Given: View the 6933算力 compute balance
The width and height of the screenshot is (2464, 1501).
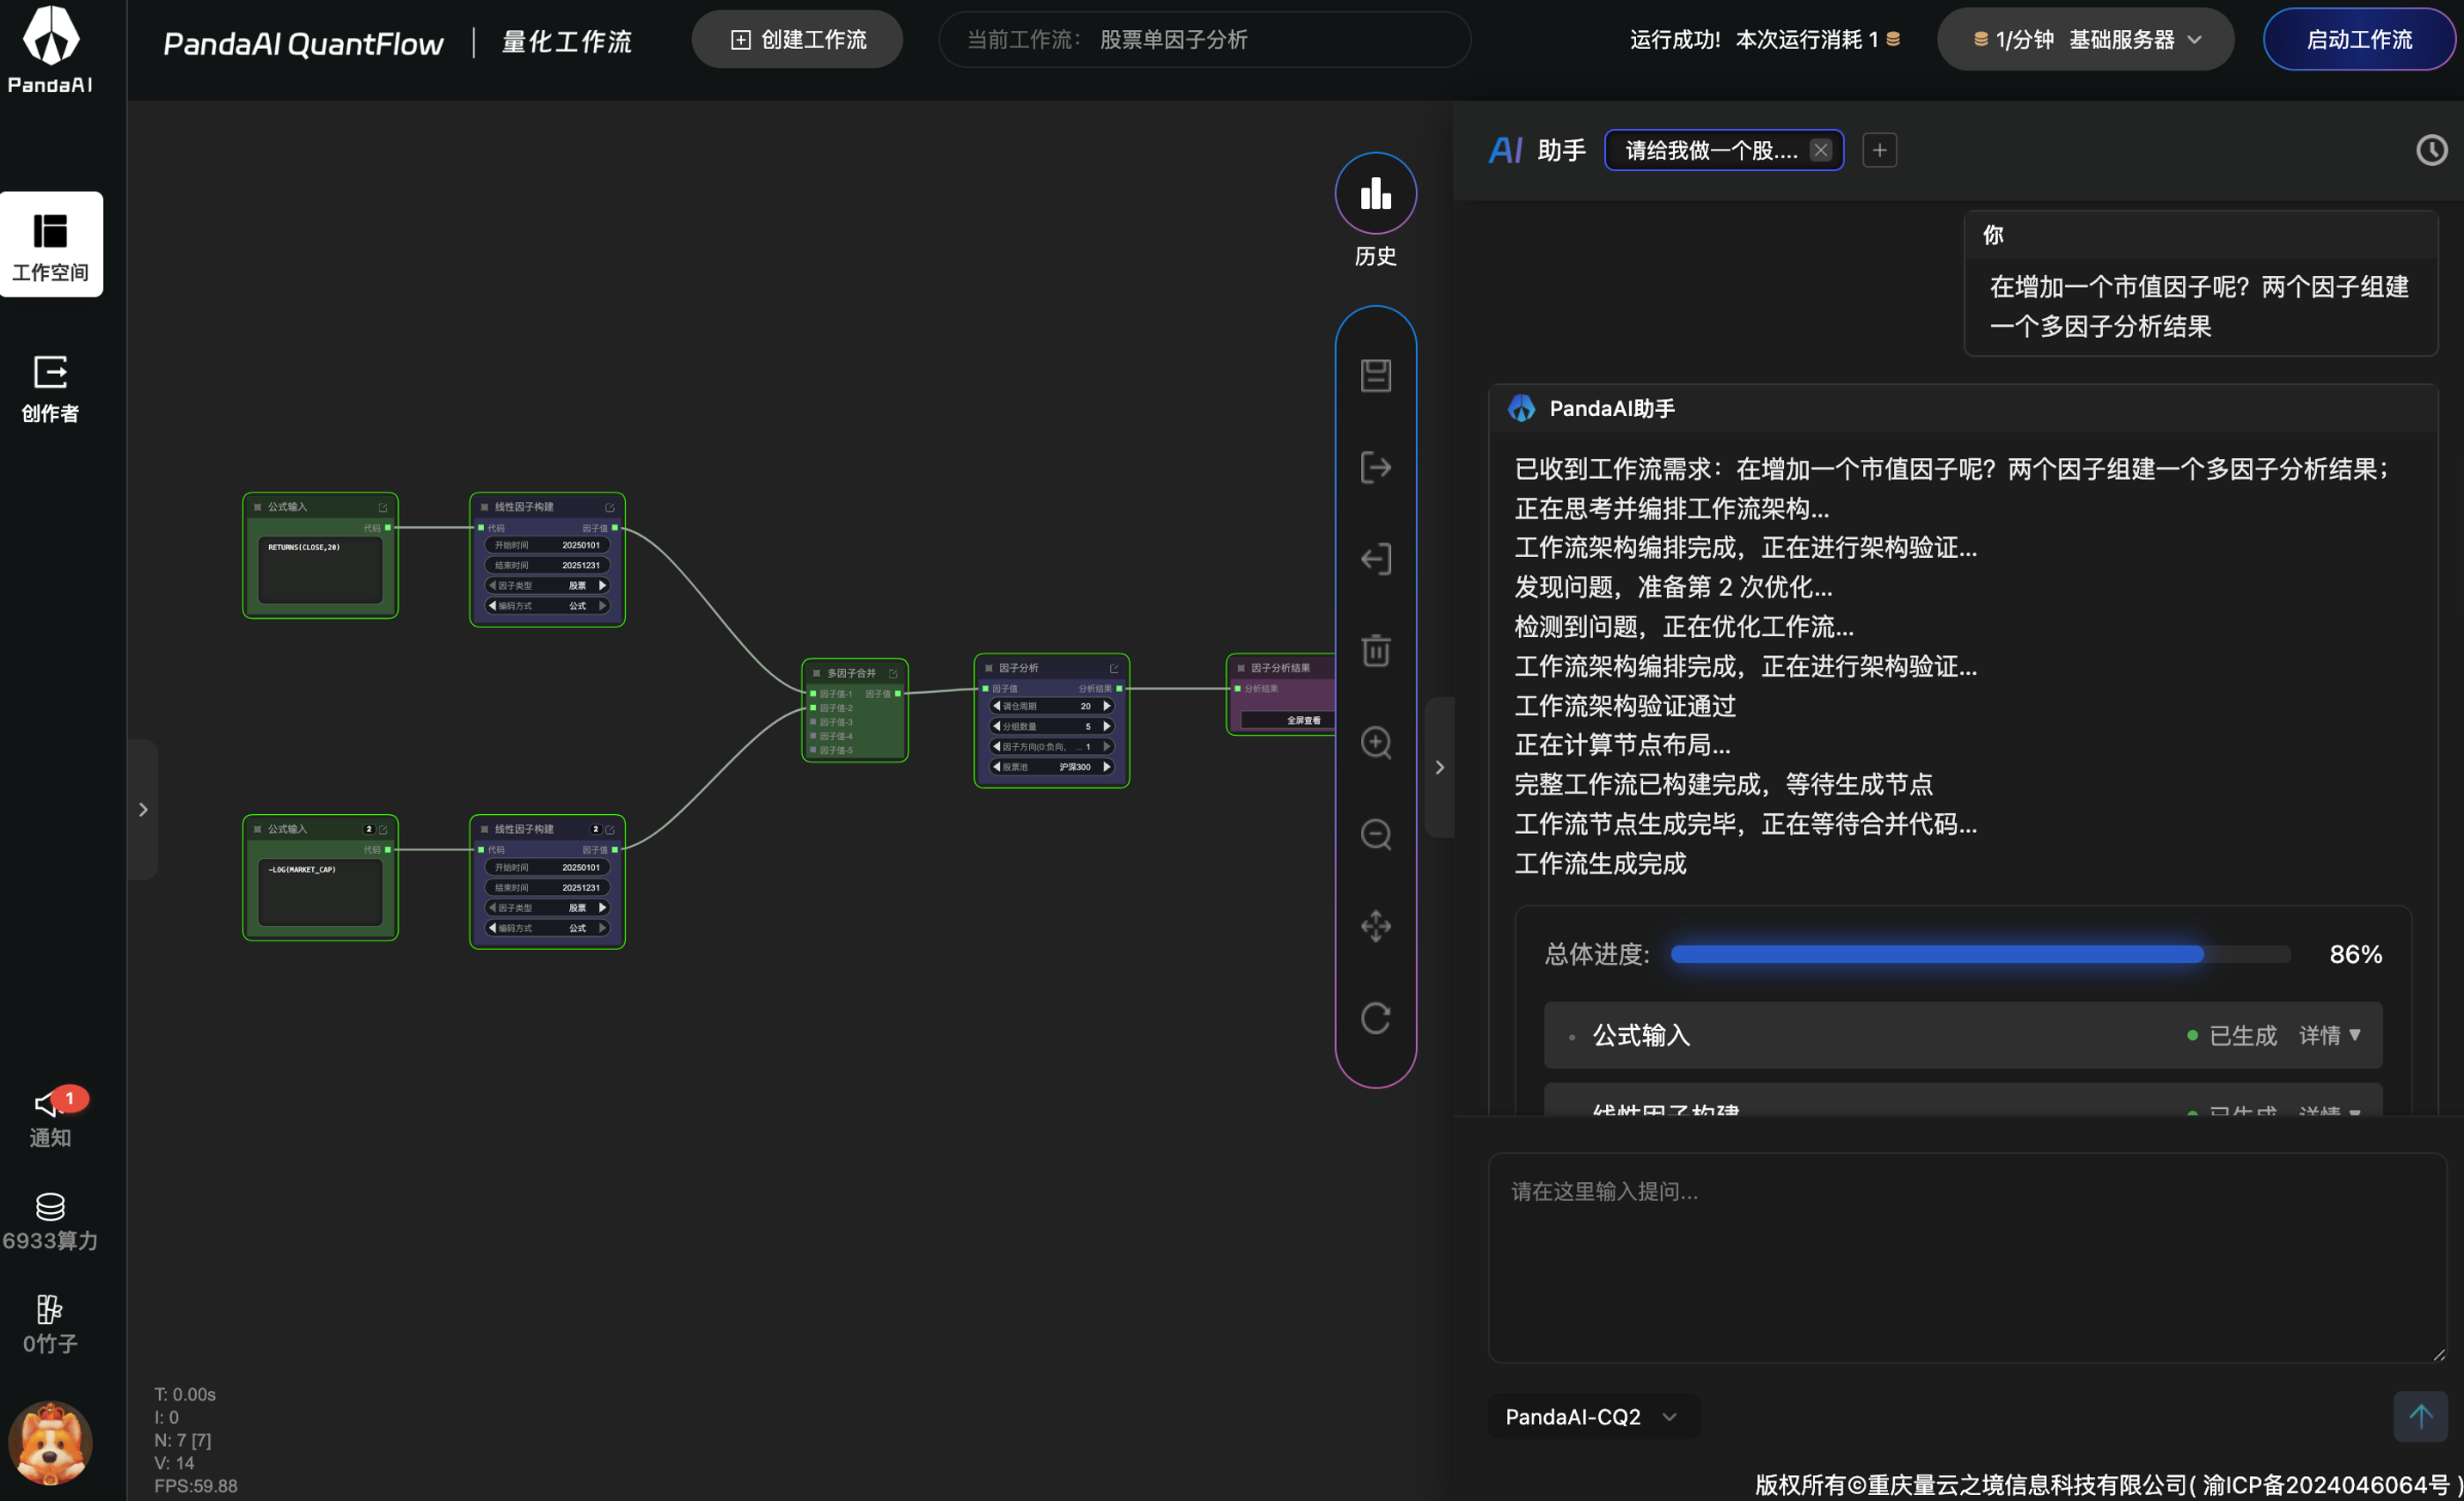Looking at the screenshot, I should pos(51,1222).
